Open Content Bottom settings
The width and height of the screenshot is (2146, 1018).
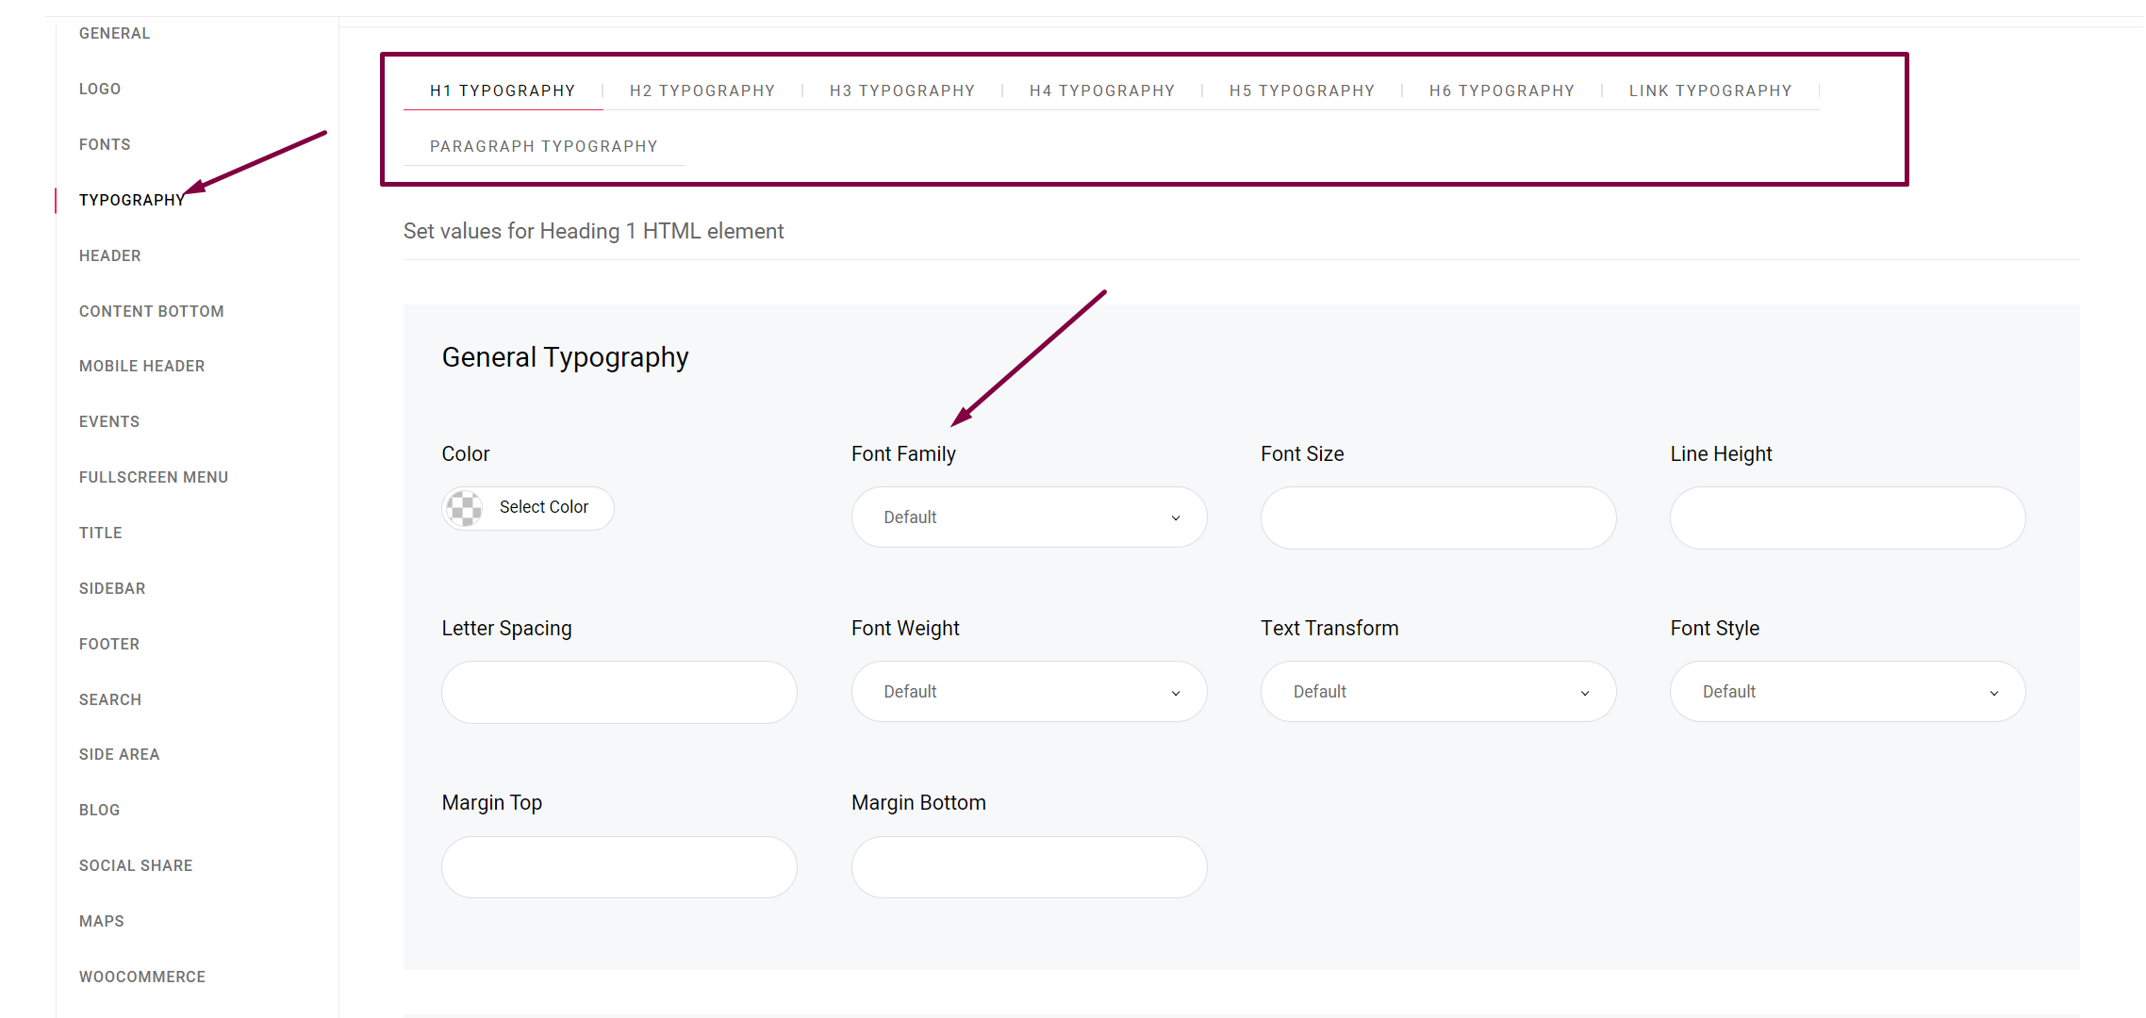pyautogui.click(x=152, y=311)
